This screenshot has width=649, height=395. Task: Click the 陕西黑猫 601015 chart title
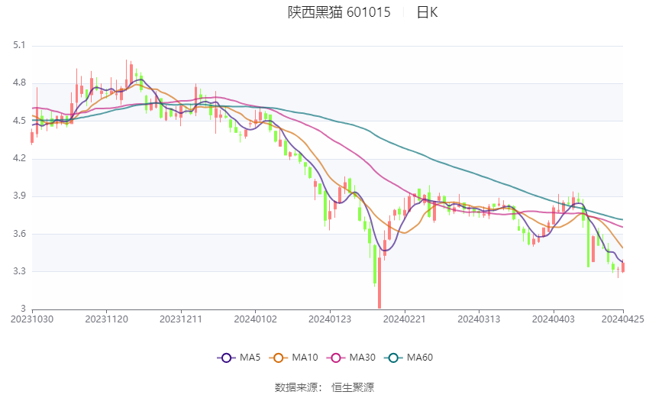click(x=339, y=12)
